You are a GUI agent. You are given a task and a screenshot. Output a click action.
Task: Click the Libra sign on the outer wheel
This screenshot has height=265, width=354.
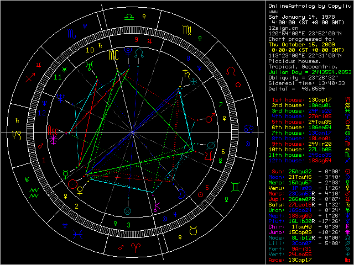(x=128, y=17)
